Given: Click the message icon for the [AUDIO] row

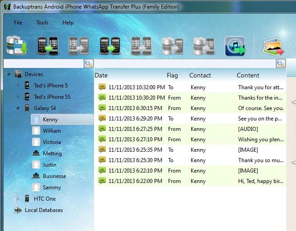Looking at the screenshot, I should tap(102, 129).
